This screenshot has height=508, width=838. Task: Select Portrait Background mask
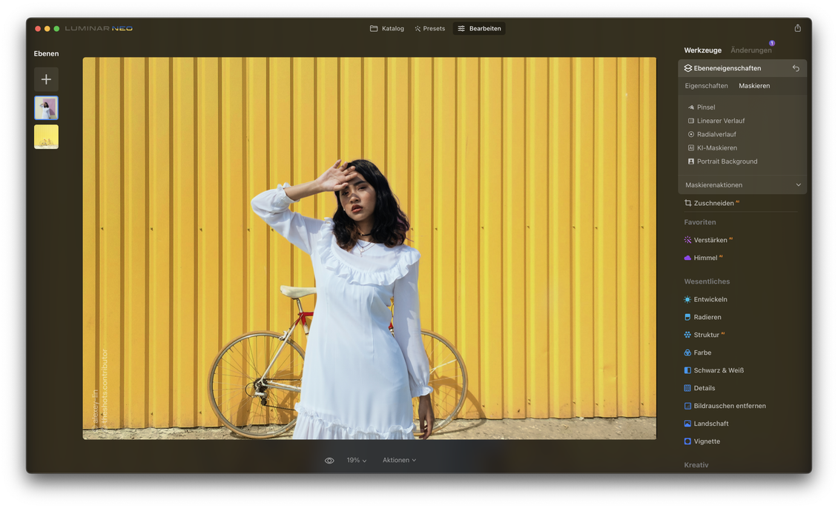pos(727,161)
